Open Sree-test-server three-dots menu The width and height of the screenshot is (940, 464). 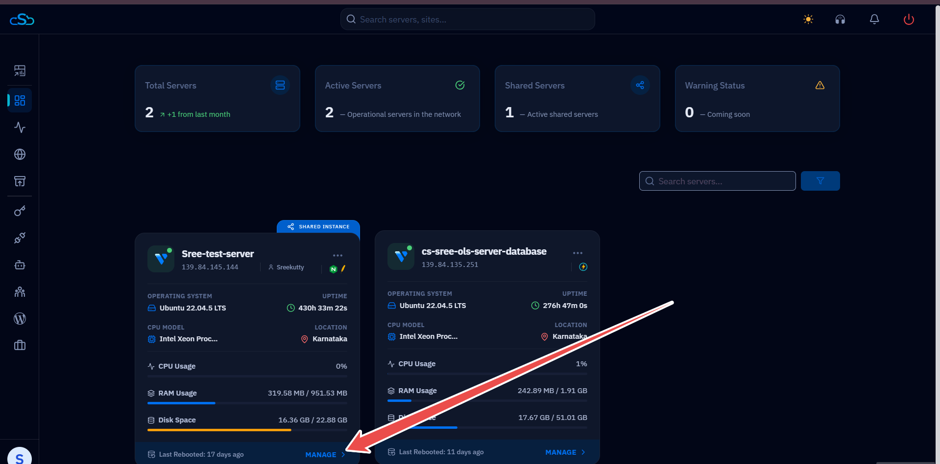pyautogui.click(x=337, y=255)
